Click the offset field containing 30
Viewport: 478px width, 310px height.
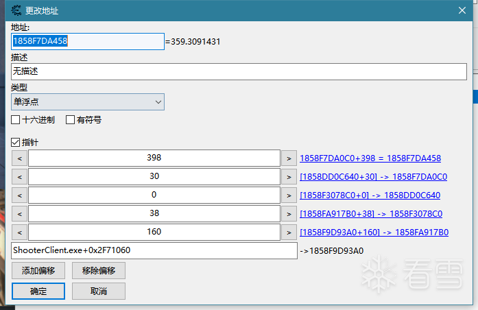(x=154, y=176)
